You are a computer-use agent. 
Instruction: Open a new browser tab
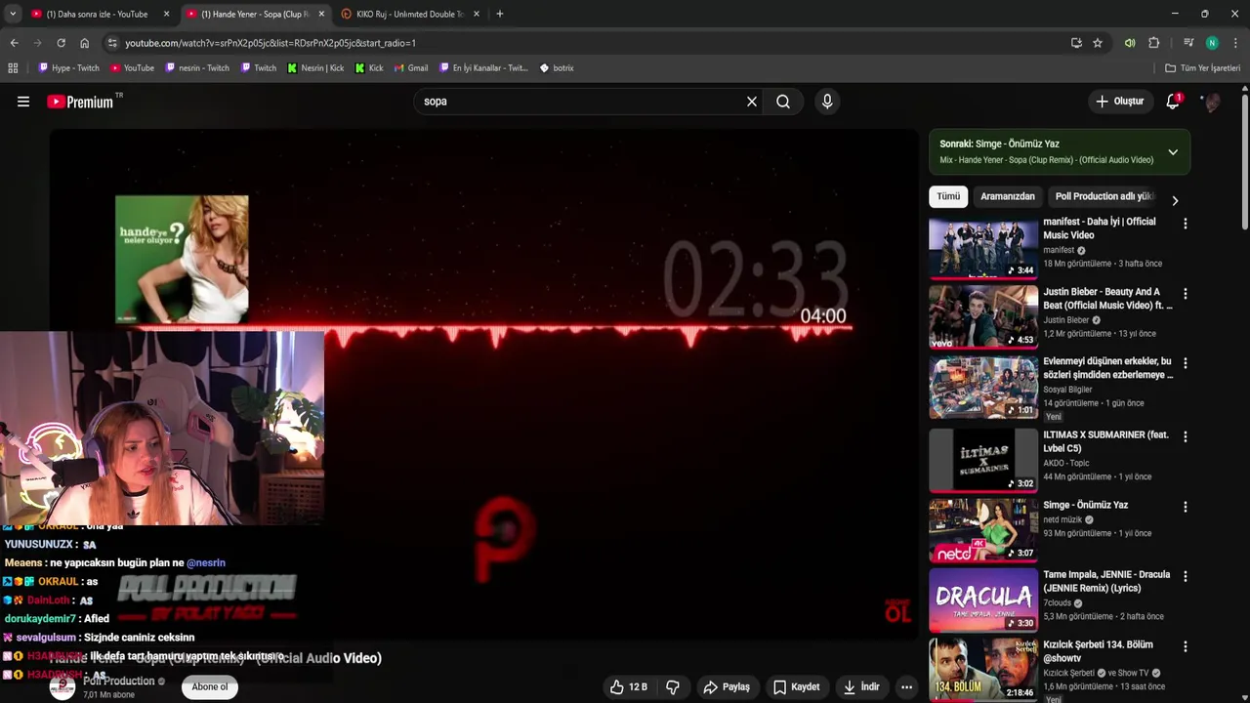point(499,14)
